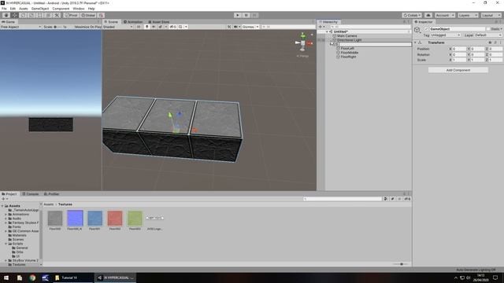Click the cloud Services icon
This screenshot has width=504, height=283.
pyautogui.click(x=428, y=15)
